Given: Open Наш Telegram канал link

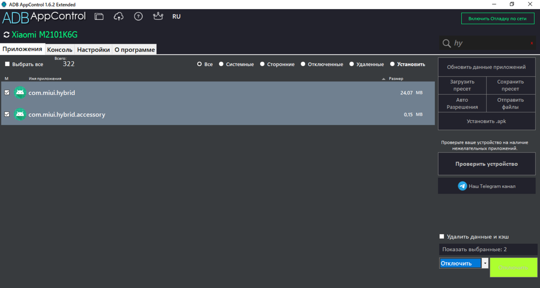Looking at the screenshot, I should pos(486,186).
